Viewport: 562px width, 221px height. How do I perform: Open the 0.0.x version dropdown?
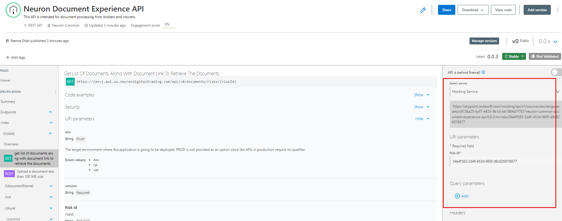coord(548,41)
